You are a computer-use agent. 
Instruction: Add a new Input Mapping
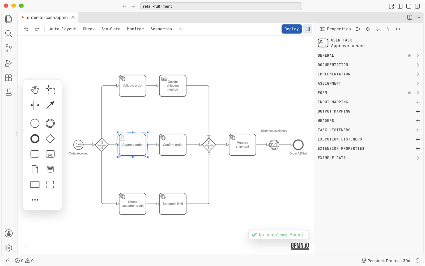(x=418, y=102)
